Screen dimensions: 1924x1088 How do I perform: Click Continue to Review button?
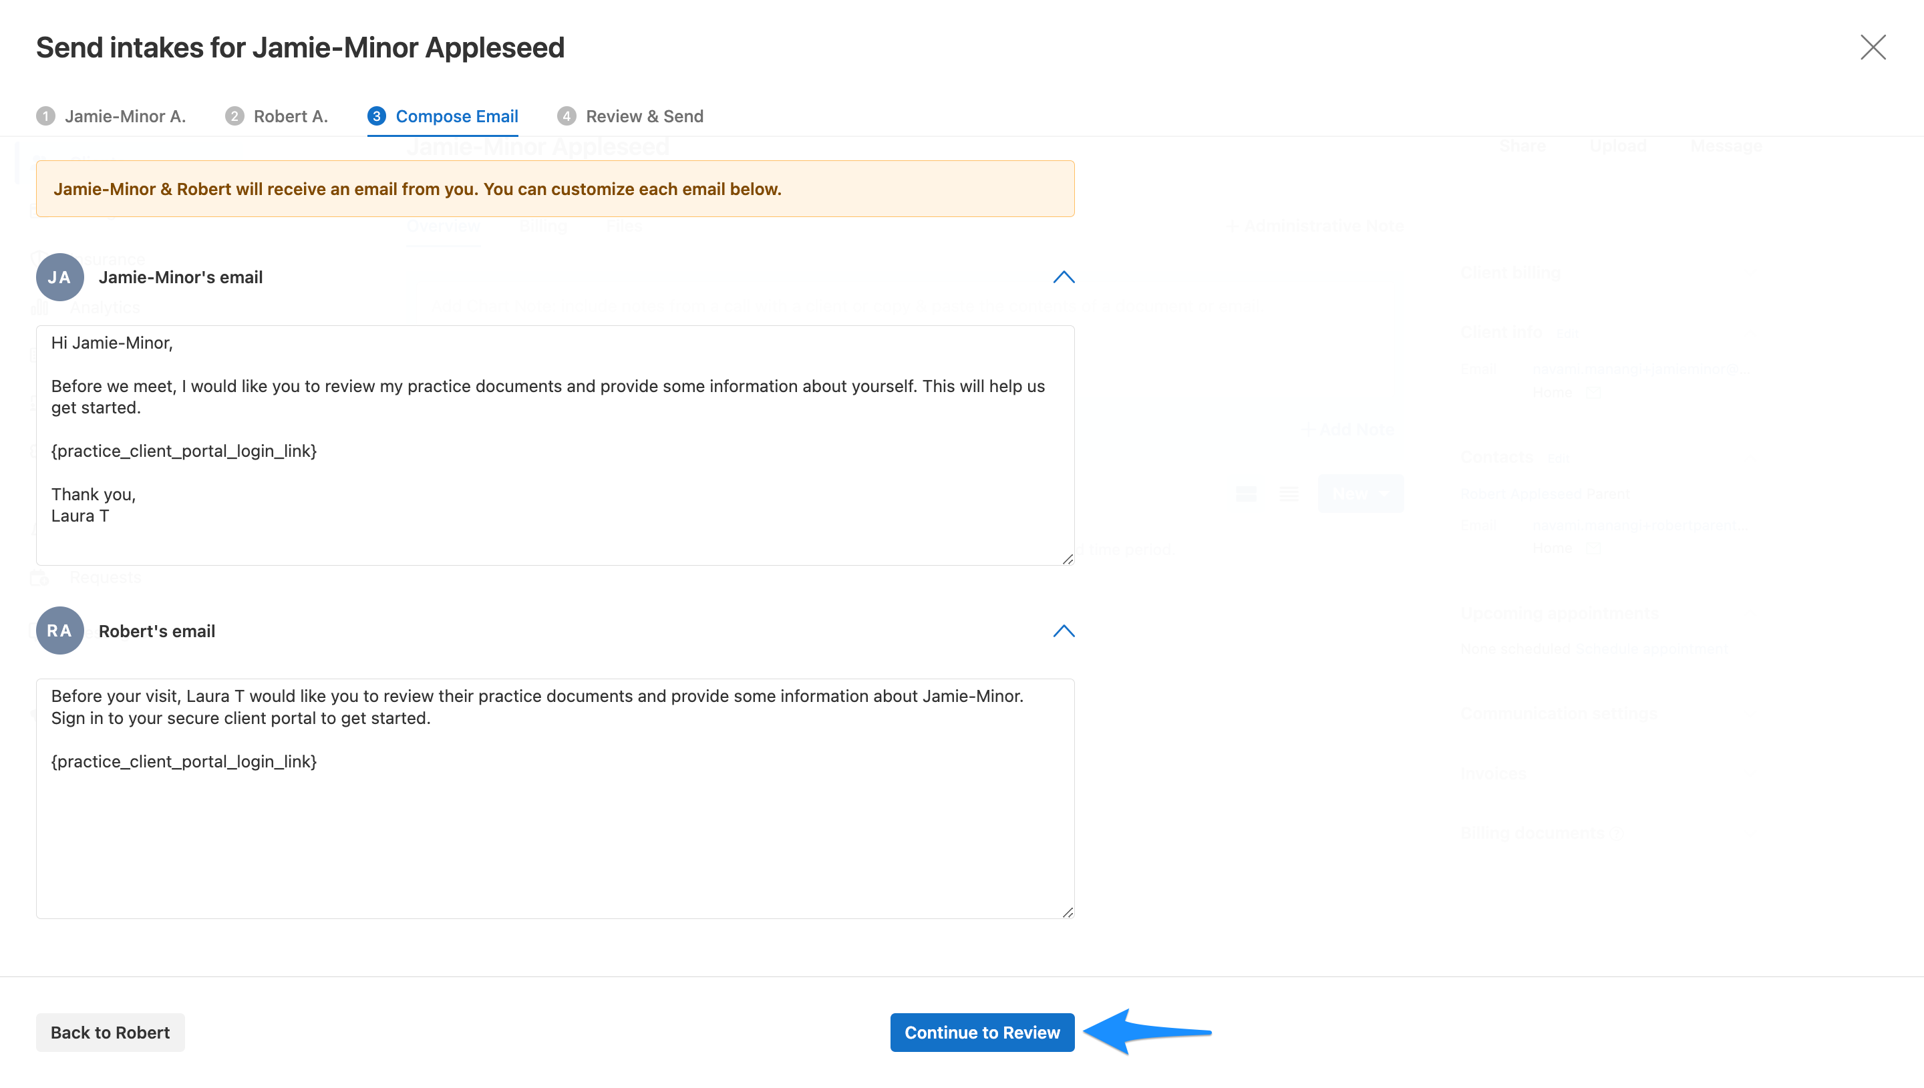pyautogui.click(x=982, y=1032)
